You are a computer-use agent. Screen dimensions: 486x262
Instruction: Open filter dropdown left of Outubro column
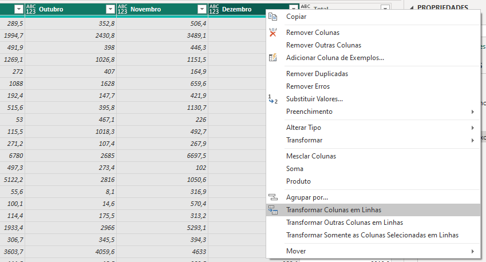19,9
